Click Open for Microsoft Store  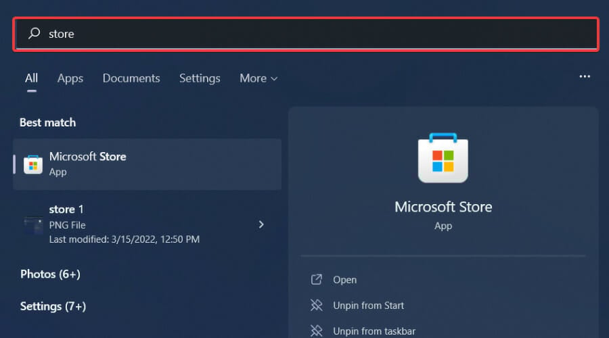pyautogui.click(x=344, y=280)
